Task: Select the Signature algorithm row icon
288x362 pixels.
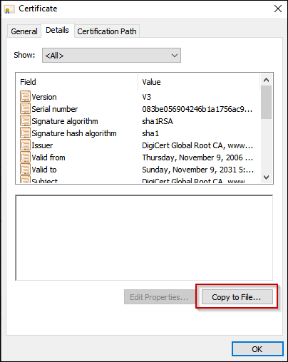Action: point(25,120)
